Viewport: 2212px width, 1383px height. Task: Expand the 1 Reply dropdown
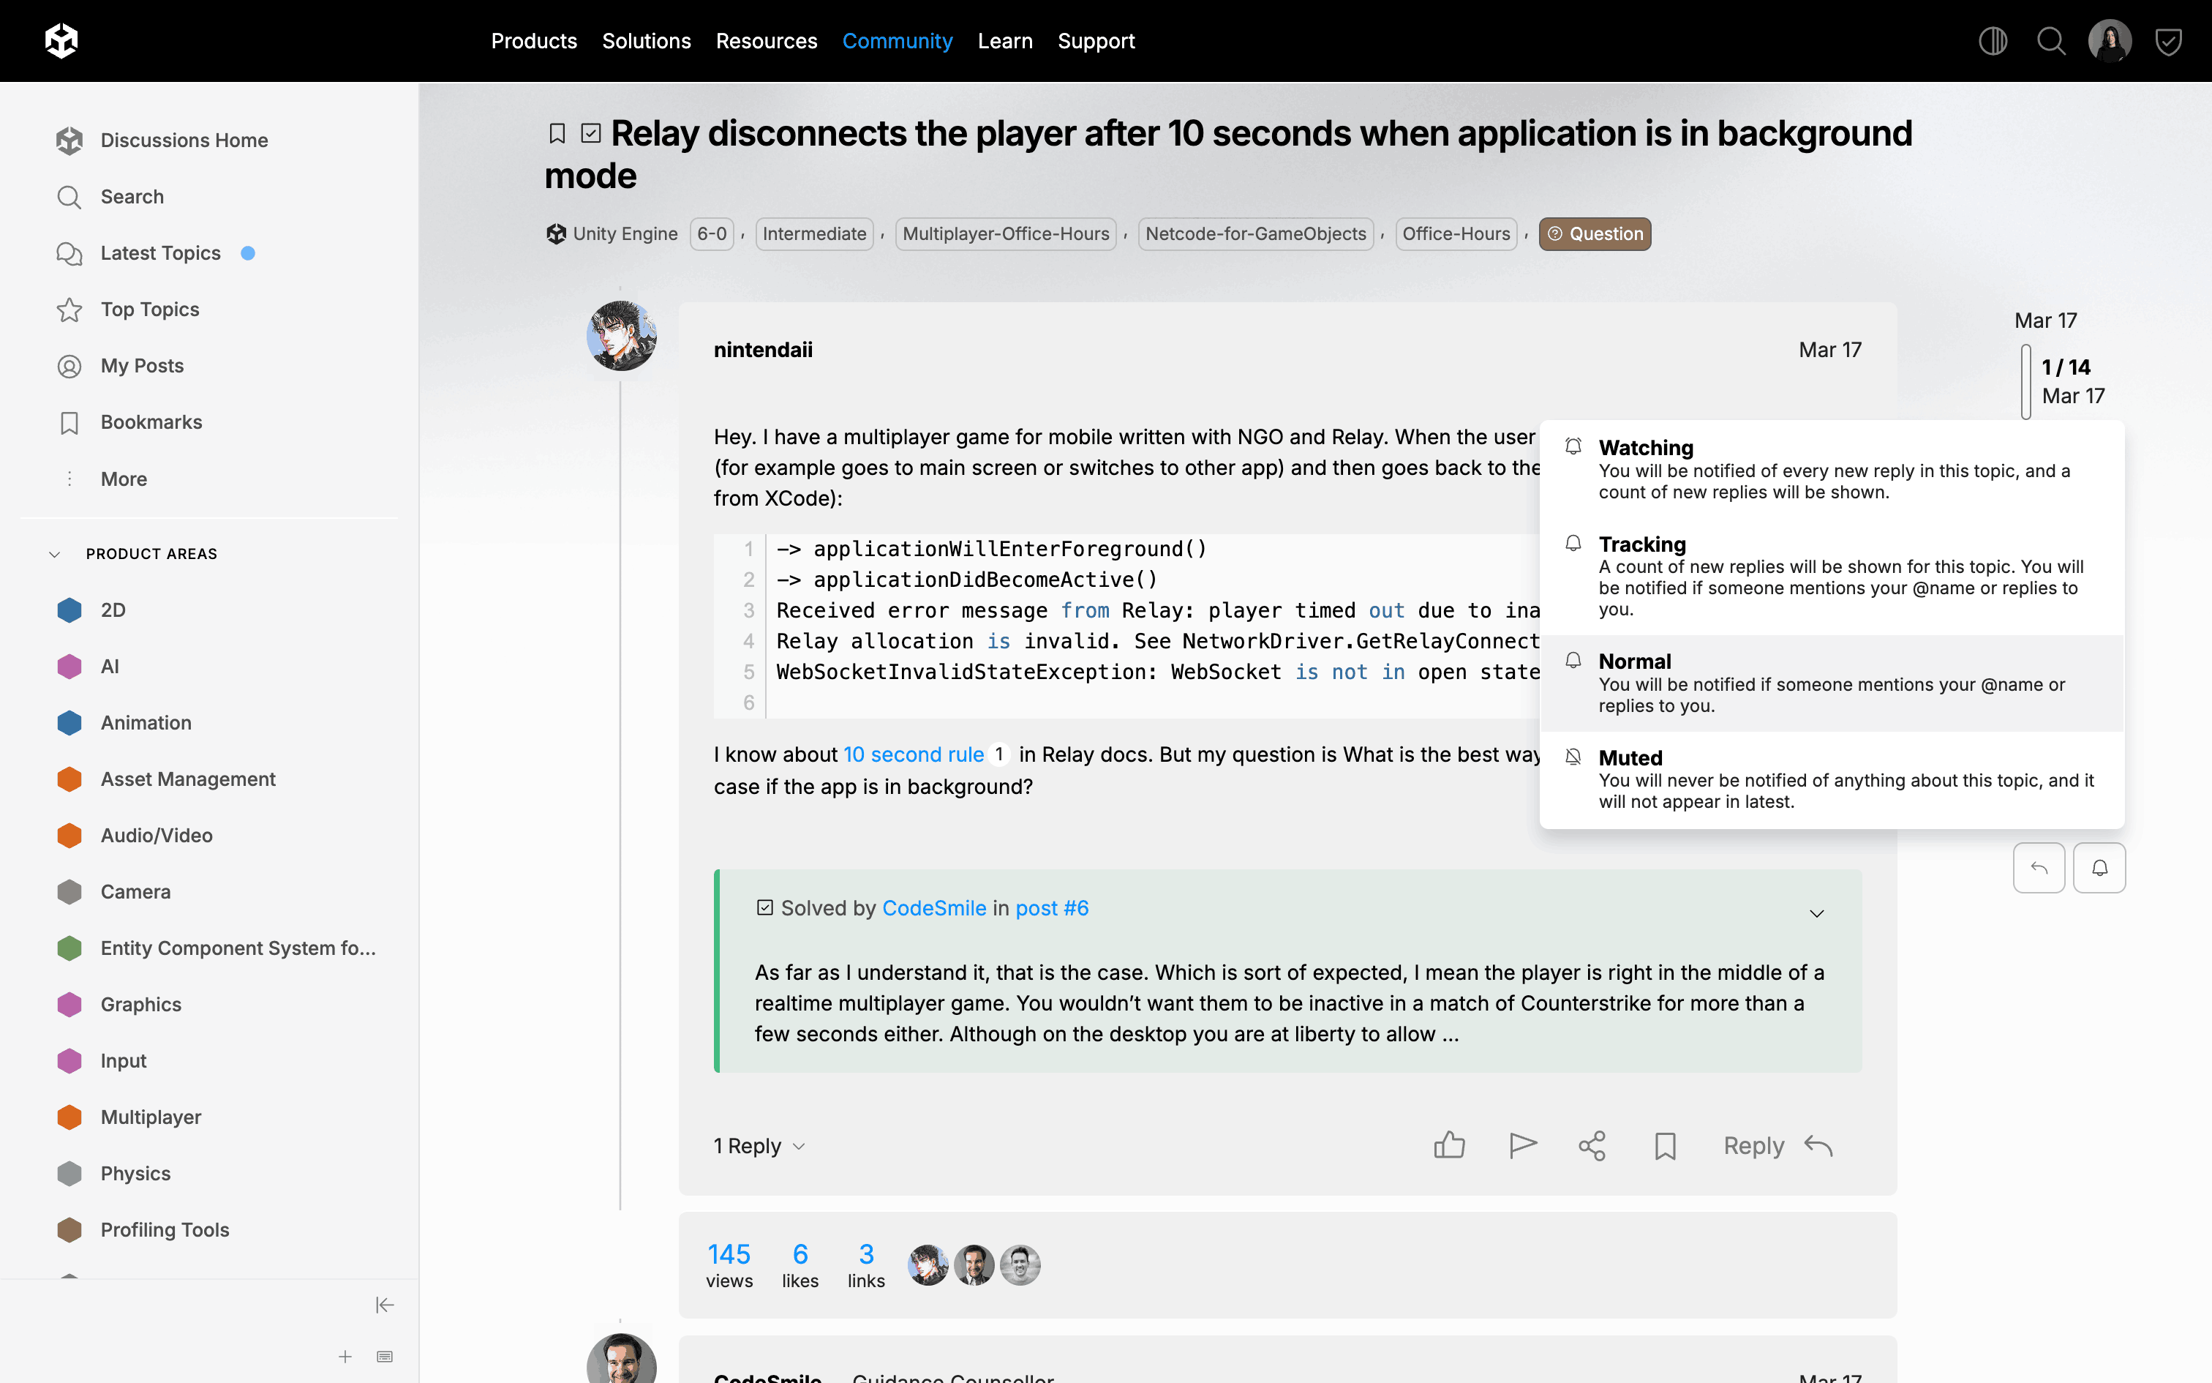coord(759,1145)
